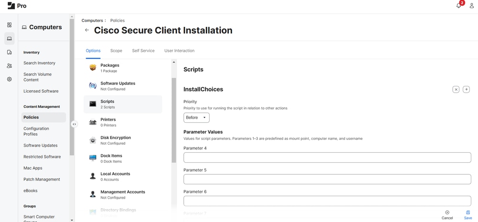The width and height of the screenshot is (478, 222).
Task: Open the Priority dropdown set to Before
Action: [x=196, y=117]
